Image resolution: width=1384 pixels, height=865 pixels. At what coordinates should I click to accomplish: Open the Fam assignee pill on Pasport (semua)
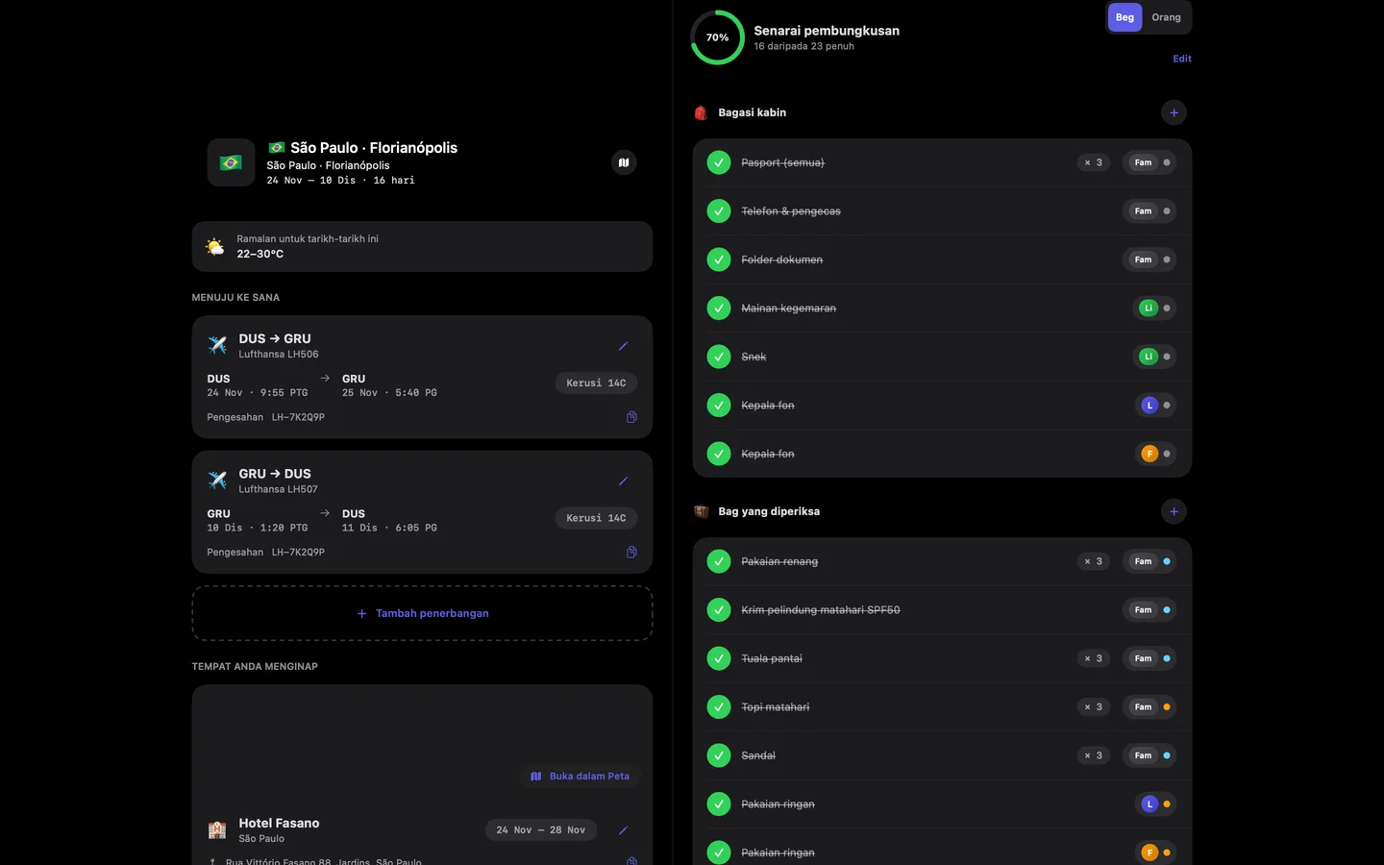coord(1149,162)
